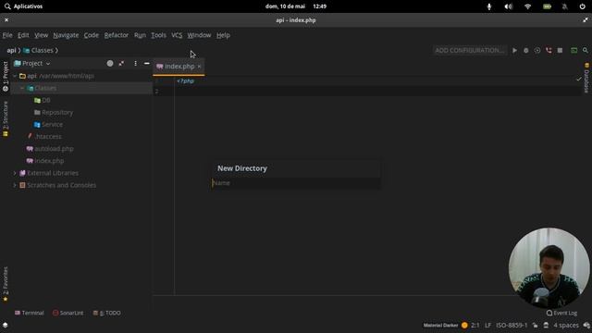
Task: Change the ISO-8859-1 file encoding
Action: coord(512,325)
